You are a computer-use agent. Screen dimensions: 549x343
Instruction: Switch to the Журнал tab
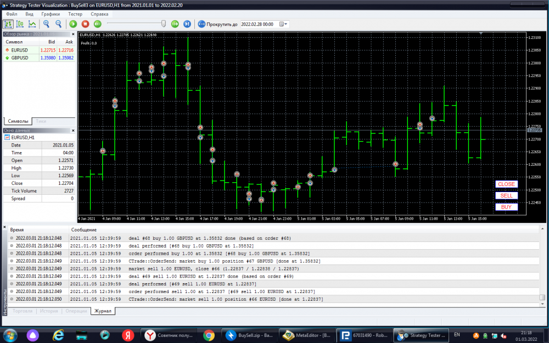click(103, 311)
